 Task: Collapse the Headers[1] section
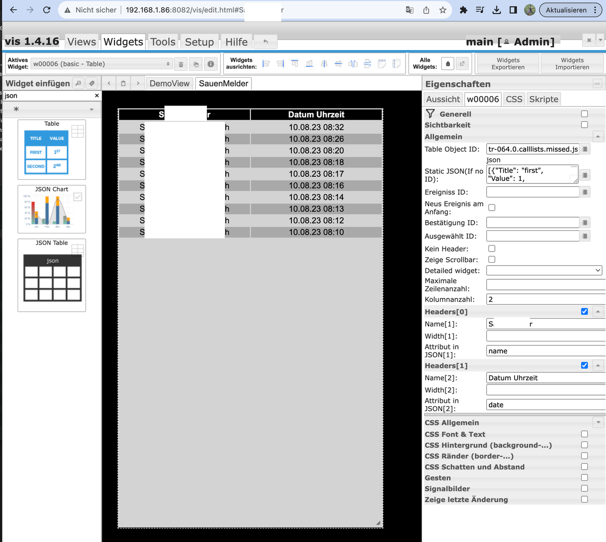coord(598,365)
